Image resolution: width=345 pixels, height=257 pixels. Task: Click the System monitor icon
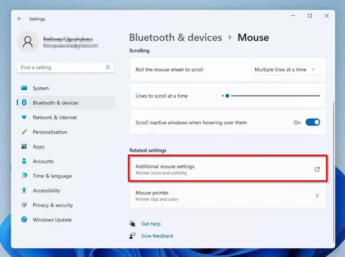pyautogui.click(x=24, y=88)
